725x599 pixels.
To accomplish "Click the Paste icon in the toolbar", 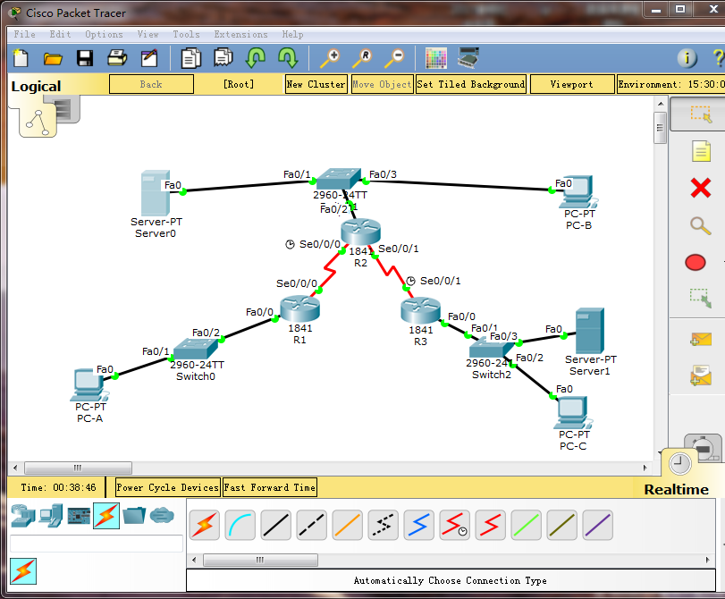I will coord(223,58).
